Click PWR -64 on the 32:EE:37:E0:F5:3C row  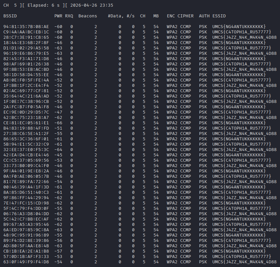[58, 150]
